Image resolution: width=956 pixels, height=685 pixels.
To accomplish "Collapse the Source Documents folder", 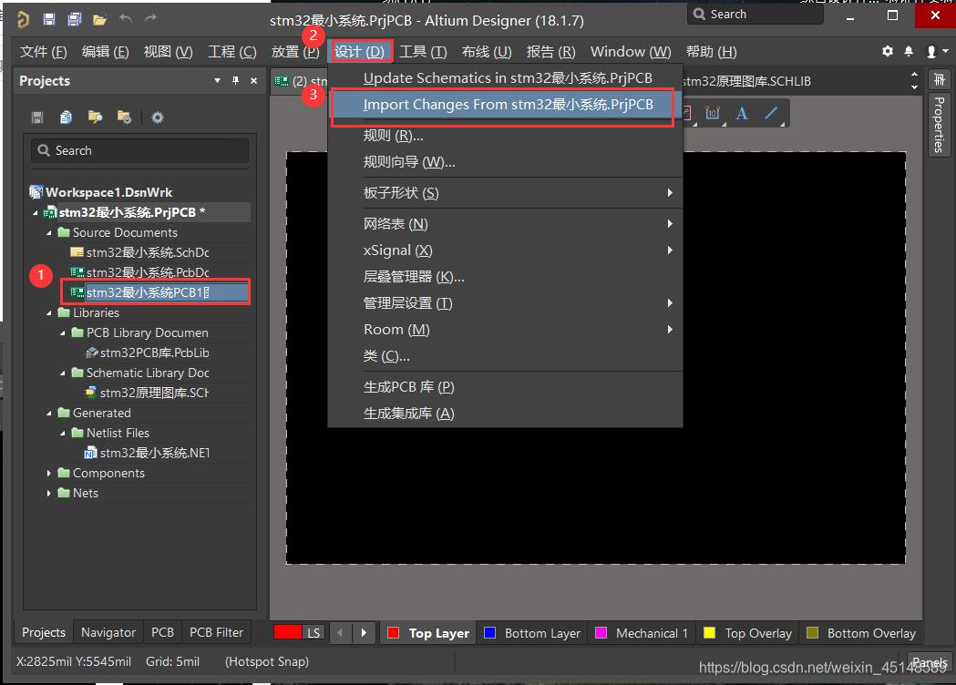I will [x=49, y=233].
